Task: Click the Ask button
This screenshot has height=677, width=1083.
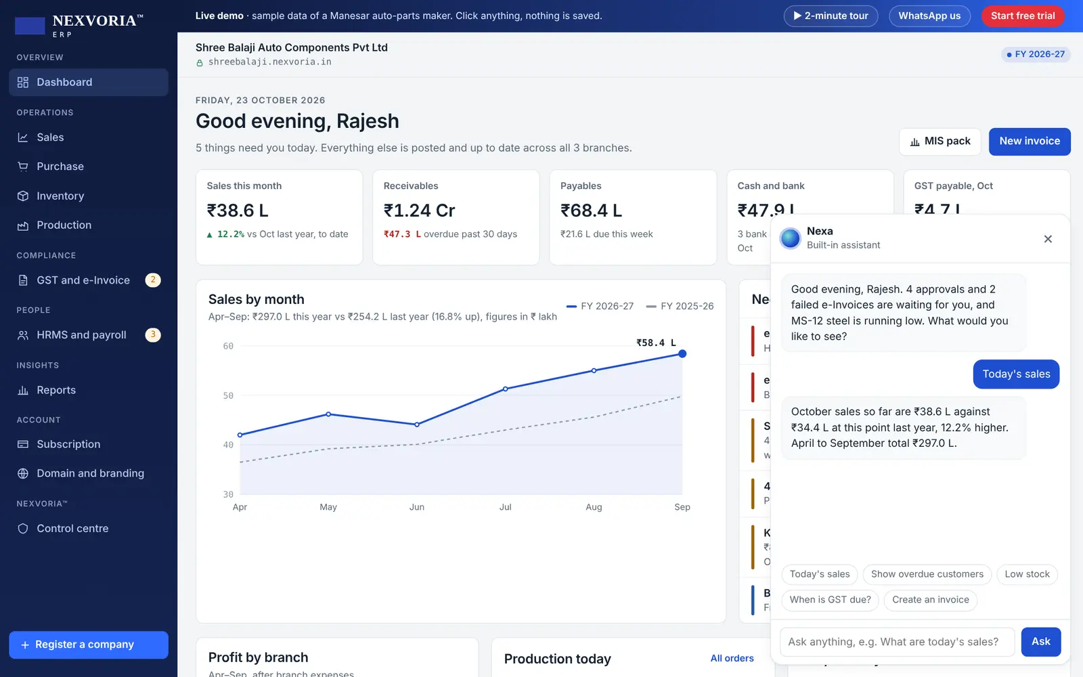Action: [1041, 642]
